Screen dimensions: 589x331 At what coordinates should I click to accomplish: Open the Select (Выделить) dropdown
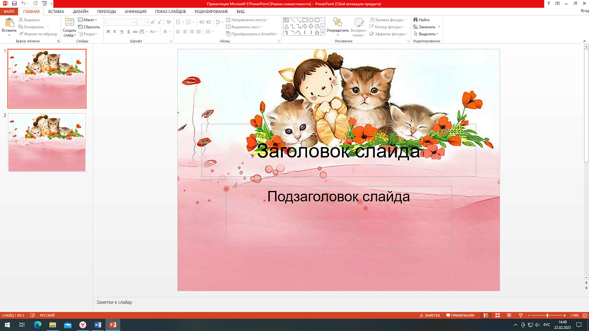pos(426,34)
